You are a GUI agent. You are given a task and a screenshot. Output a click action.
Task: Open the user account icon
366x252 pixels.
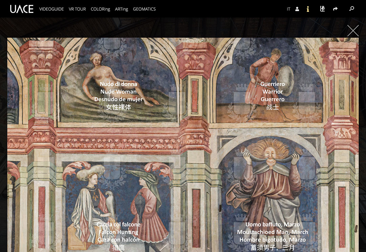tap(297, 9)
